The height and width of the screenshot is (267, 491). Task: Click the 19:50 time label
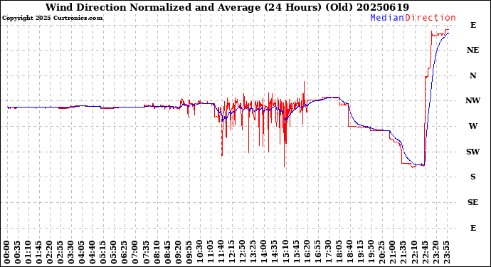(x=371, y=252)
